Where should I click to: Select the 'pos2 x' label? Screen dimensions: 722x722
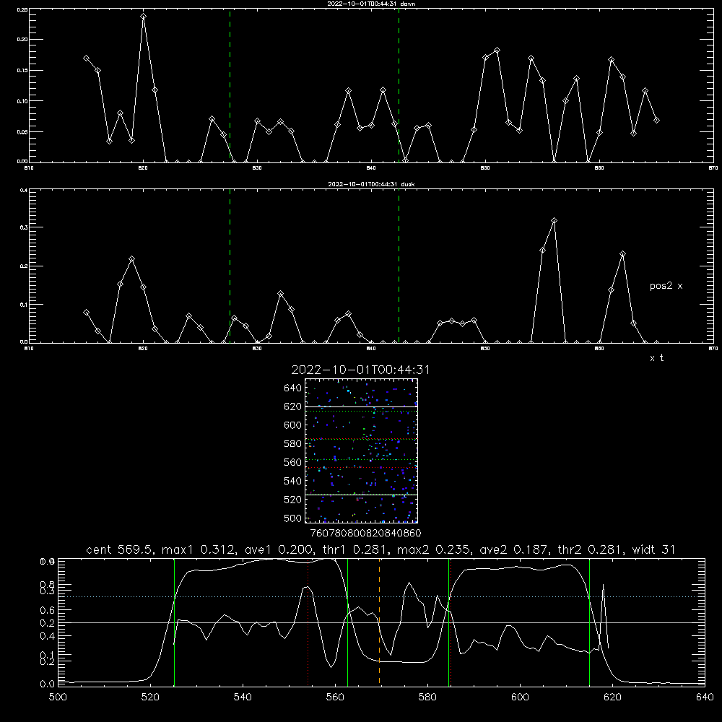[666, 286]
